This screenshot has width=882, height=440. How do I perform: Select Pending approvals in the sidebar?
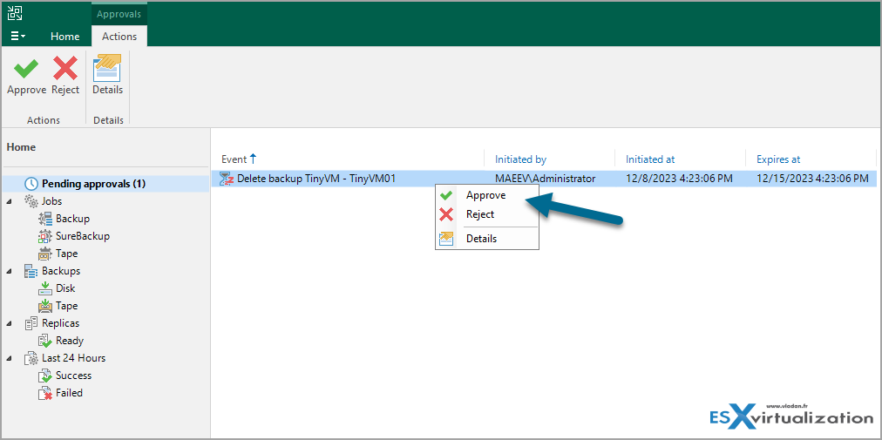(x=93, y=184)
